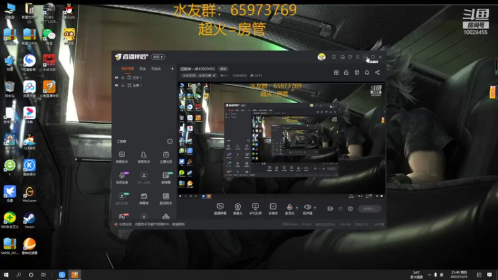Image resolution: width=498 pixels, height=280 pixels.
Task: Click the 修改 button beside room title
Action: [x=223, y=68]
